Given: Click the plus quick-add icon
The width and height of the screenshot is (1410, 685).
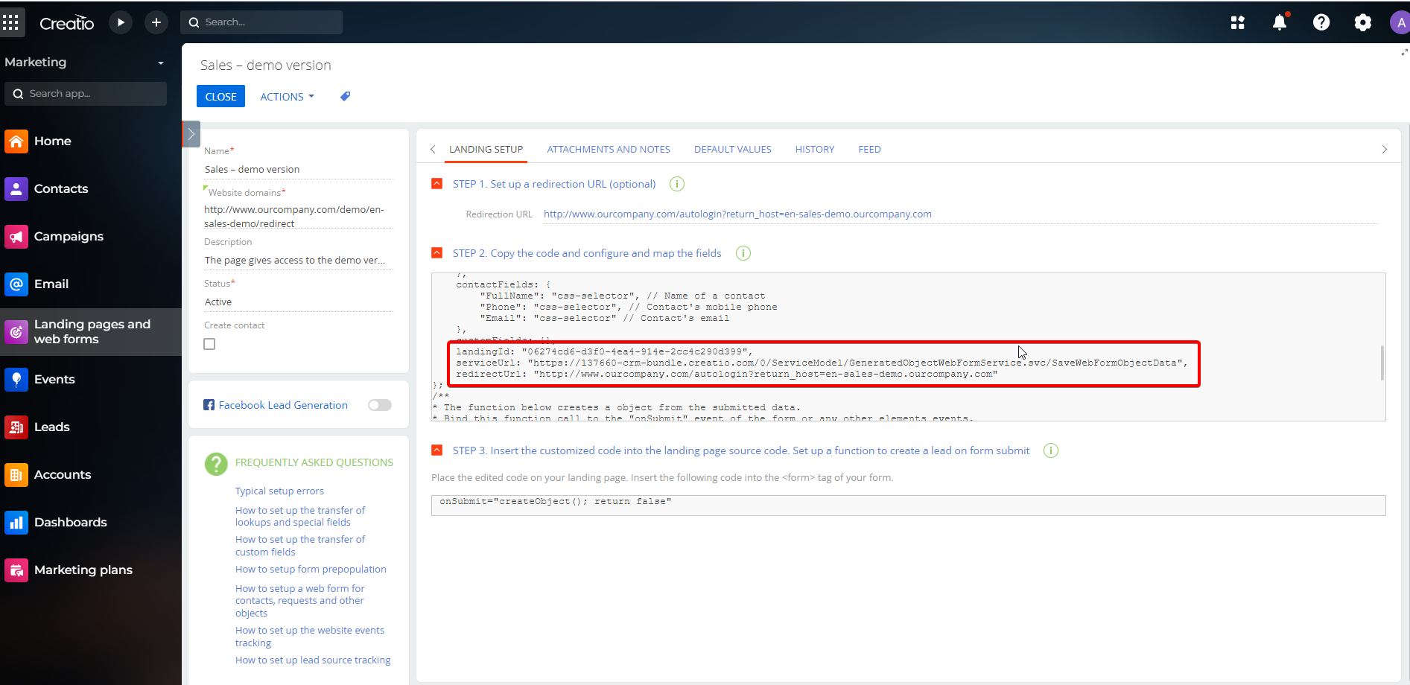Looking at the screenshot, I should 156,22.
